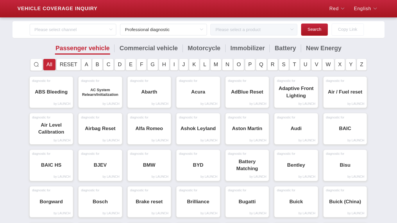This screenshot has height=223, width=397.
Task: Click the RESET filter button
Action: [x=69, y=64]
